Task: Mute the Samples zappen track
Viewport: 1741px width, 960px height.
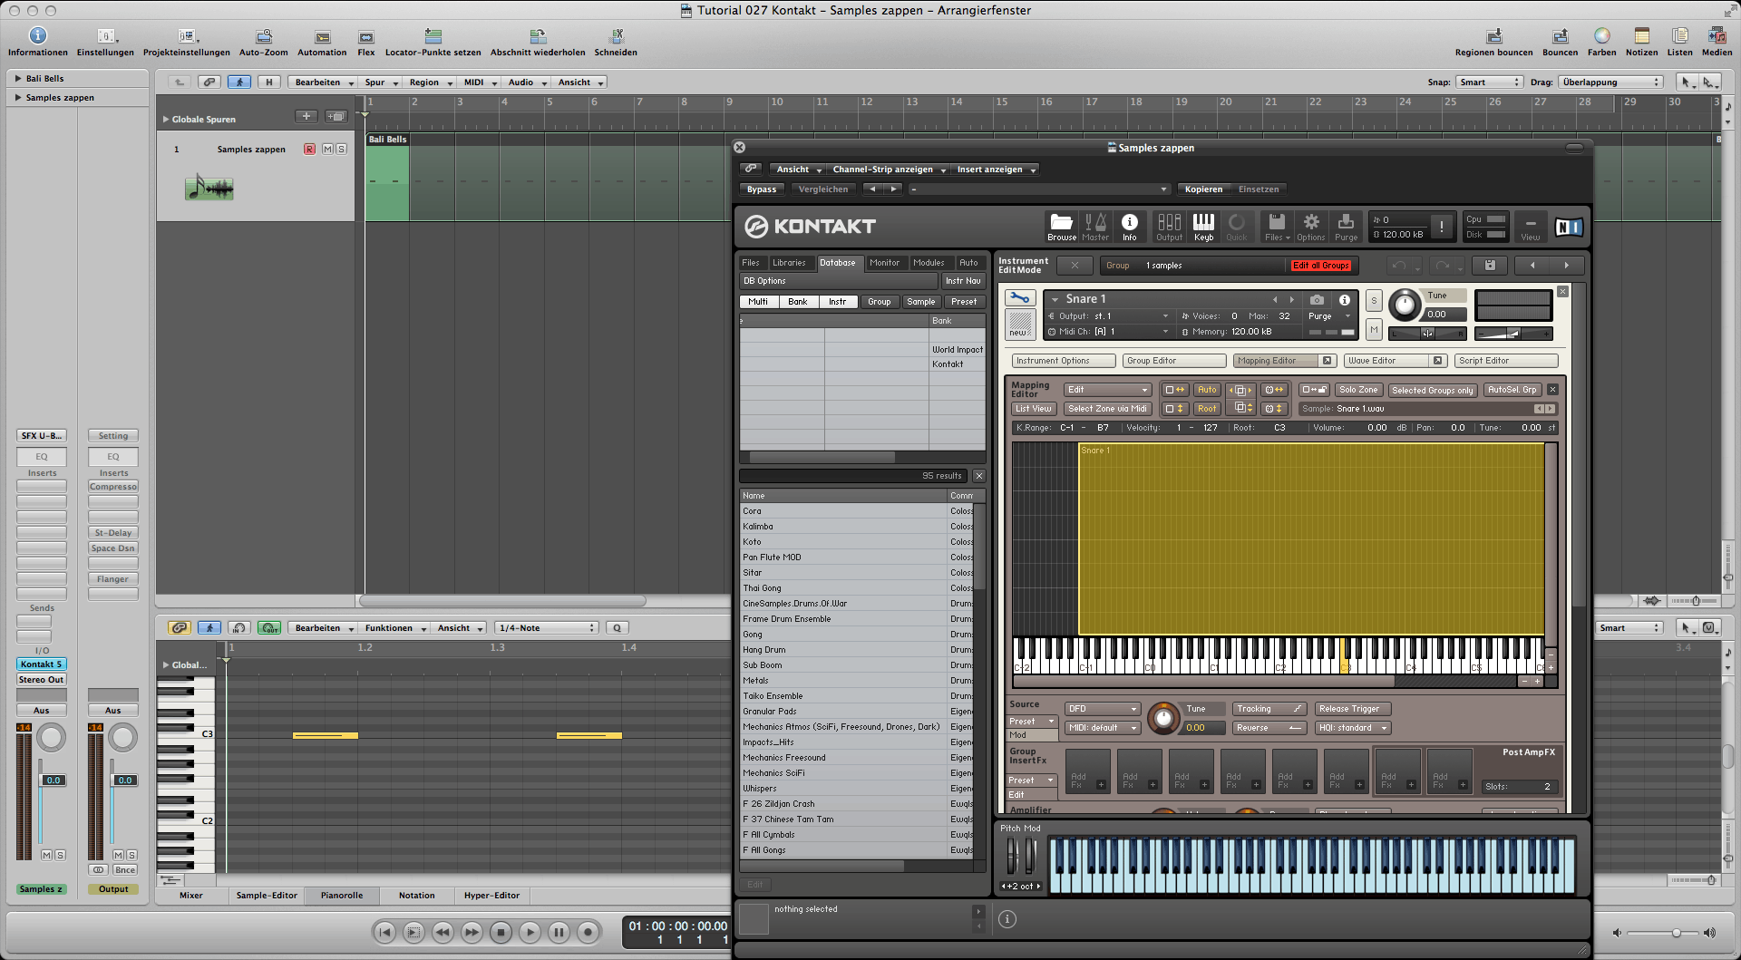Action: (x=327, y=150)
